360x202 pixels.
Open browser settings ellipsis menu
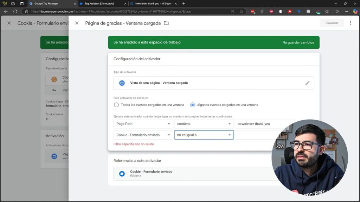tap(346, 11)
